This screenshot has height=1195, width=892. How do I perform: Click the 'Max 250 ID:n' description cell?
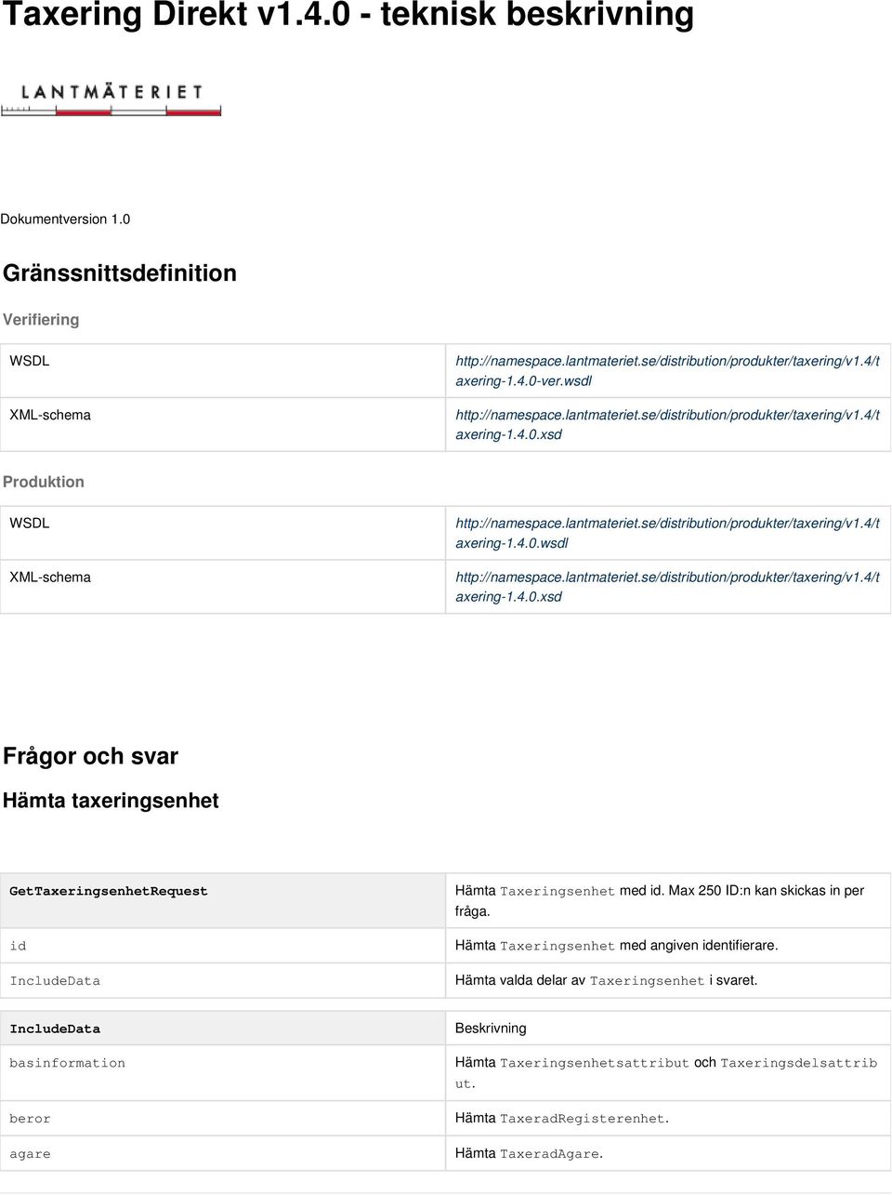(x=668, y=900)
